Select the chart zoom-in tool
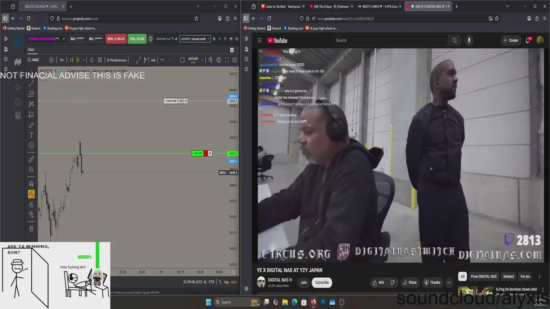This screenshot has height=309, width=550. click(x=31, y=170)
